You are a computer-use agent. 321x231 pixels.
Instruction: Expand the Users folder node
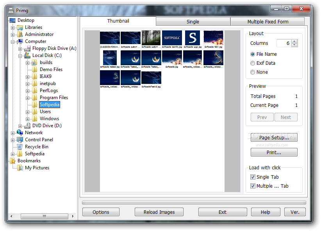coord(27,112)
